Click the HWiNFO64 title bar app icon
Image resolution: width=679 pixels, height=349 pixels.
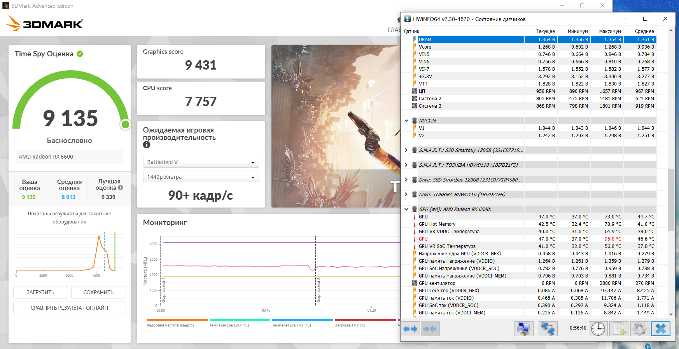click(x=408, y=19)
